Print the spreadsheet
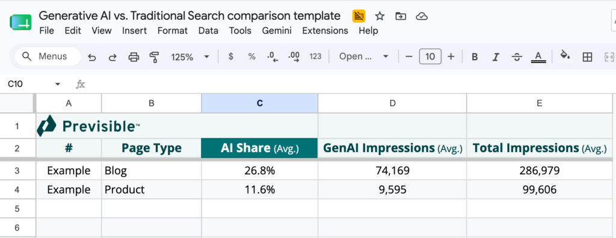The image size is (616, 238). tap(134, 57)
